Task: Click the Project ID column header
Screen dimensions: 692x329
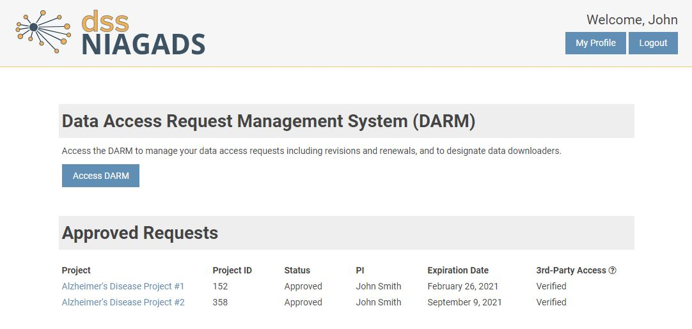Action: (x=232, y=270)
